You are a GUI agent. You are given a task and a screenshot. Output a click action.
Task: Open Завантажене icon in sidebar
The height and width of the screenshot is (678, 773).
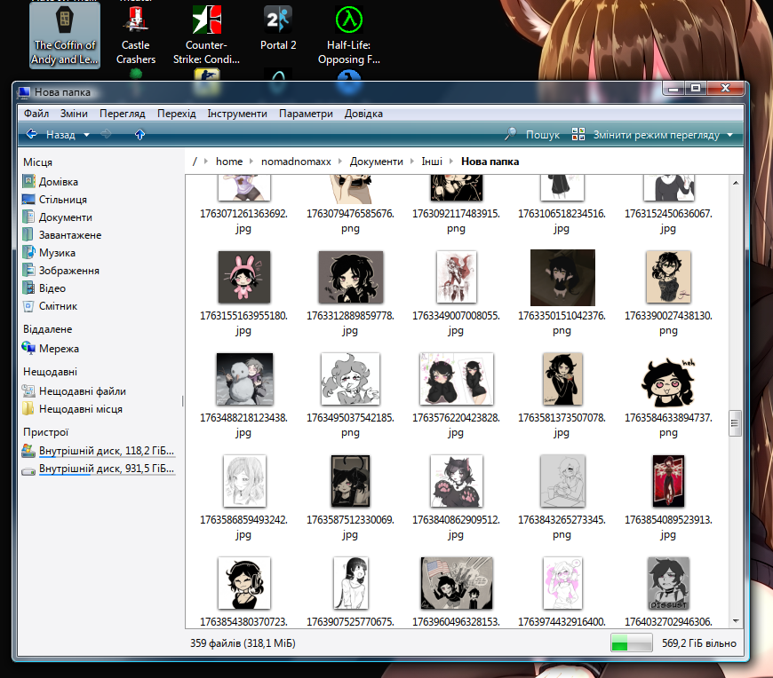point(28,234)
